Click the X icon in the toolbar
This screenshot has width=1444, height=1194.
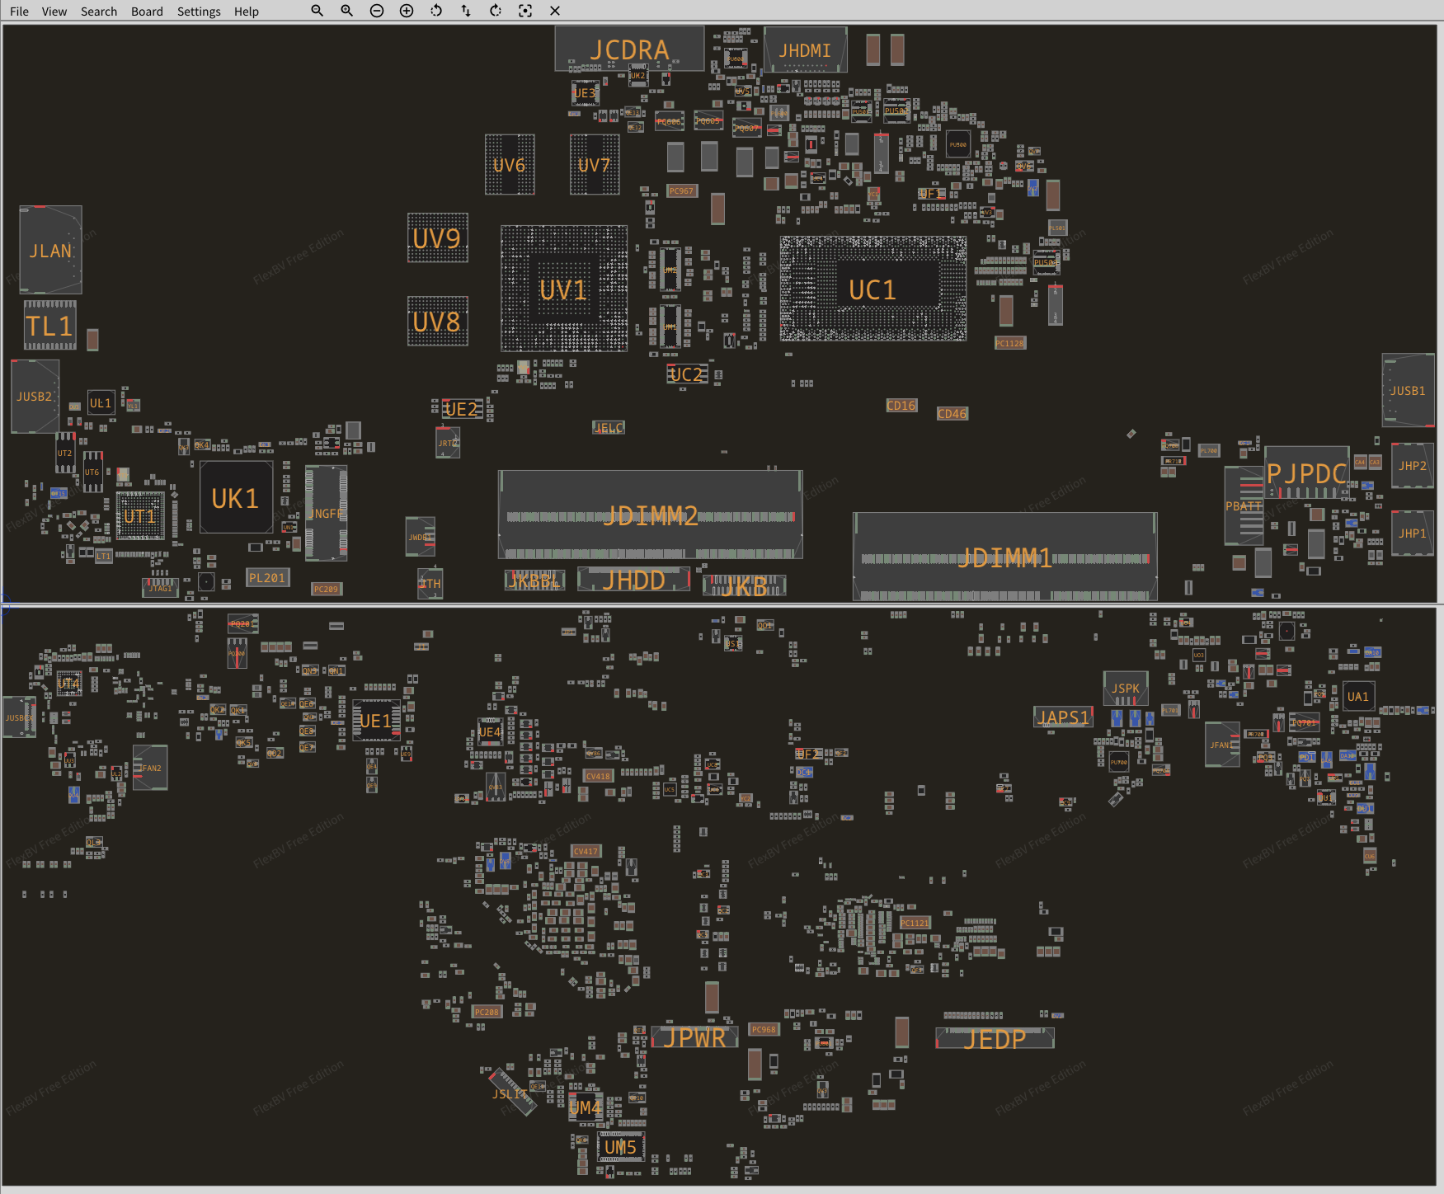pyautogui.click(x=555, y=11)
